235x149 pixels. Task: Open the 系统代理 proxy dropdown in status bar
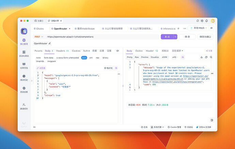[x=157, y=127]
